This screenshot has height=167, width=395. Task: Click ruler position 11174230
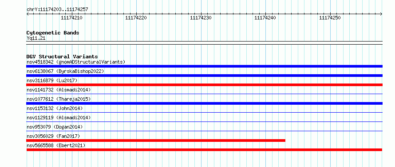pyautogui.click(x=201, y=18)
